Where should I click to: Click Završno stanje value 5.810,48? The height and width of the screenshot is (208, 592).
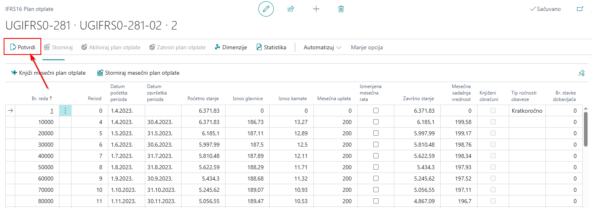423,145
